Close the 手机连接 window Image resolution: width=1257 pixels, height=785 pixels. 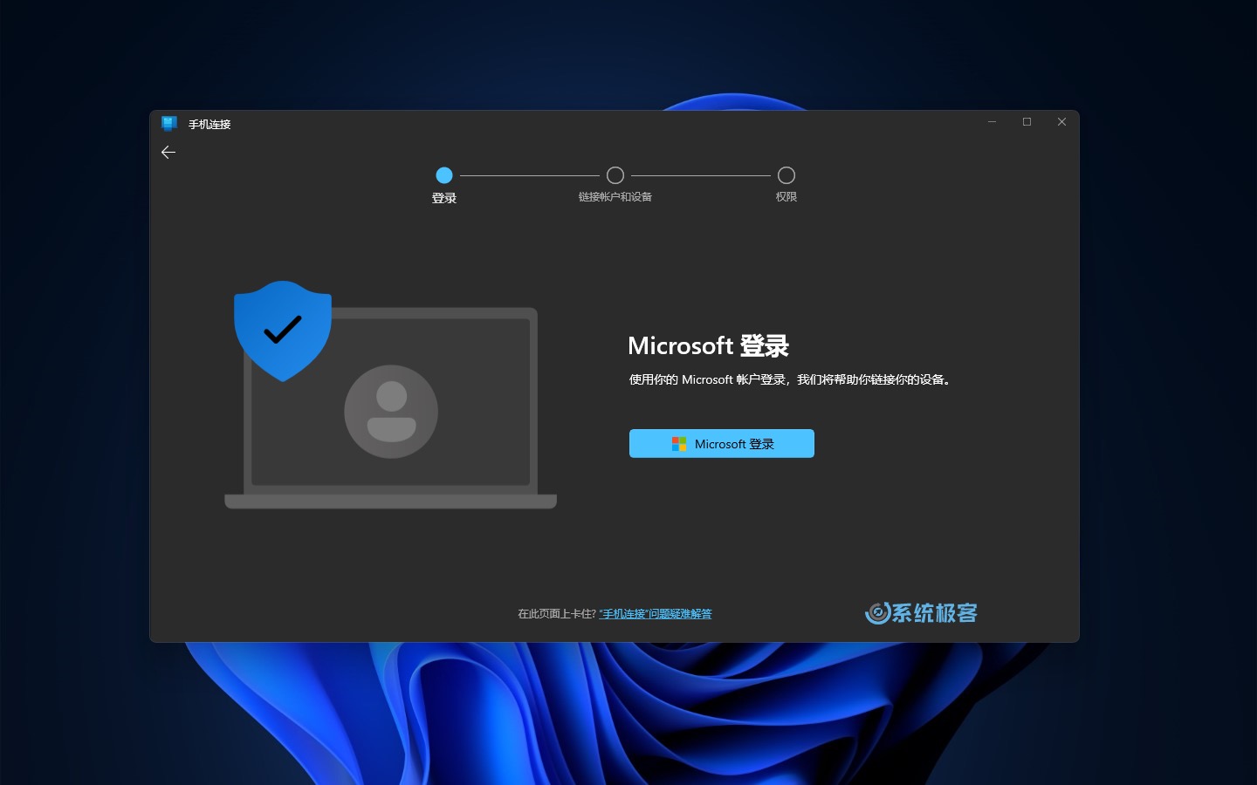(1061, 122)
